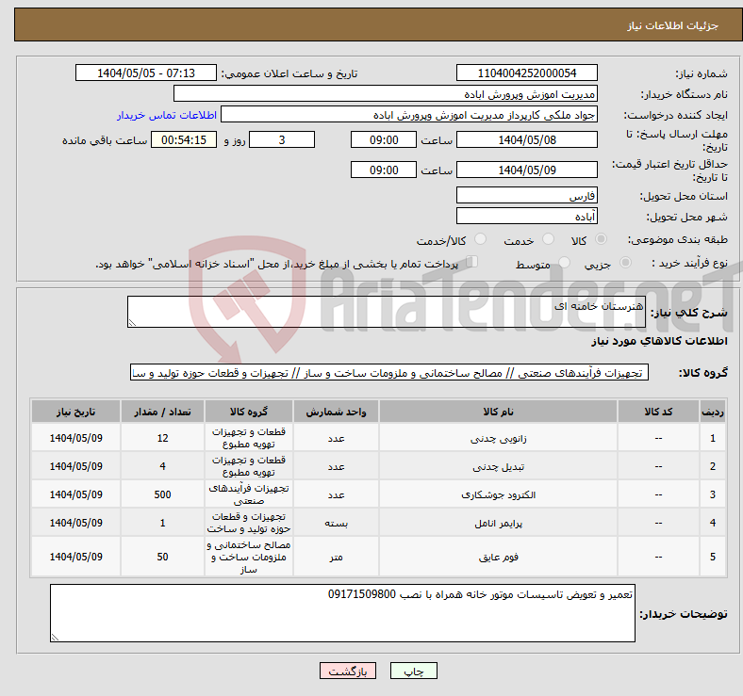This screenshot has height=696, width=743.
Task: Click the buyer notes textarea with phone number
Action: [342, 613]
